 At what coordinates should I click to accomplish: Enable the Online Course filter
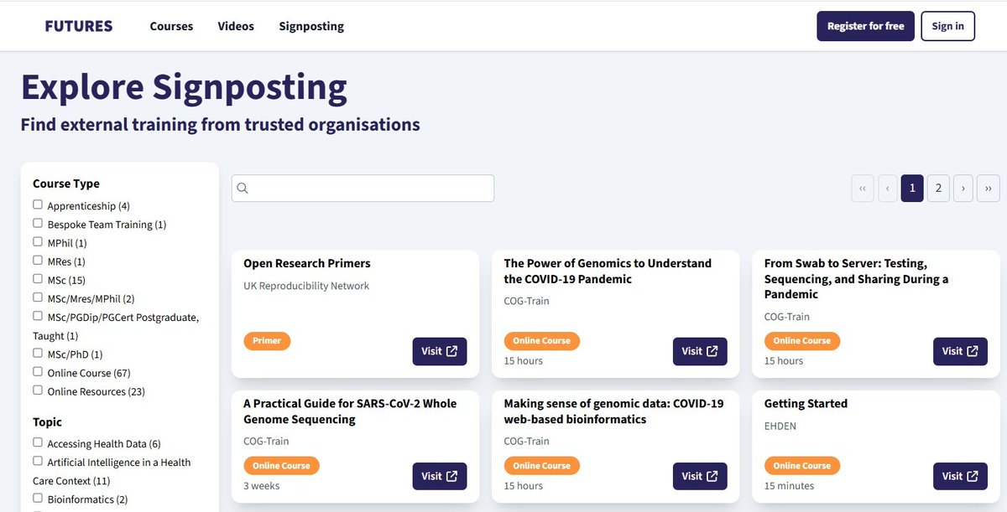click(x=38, y=372)
